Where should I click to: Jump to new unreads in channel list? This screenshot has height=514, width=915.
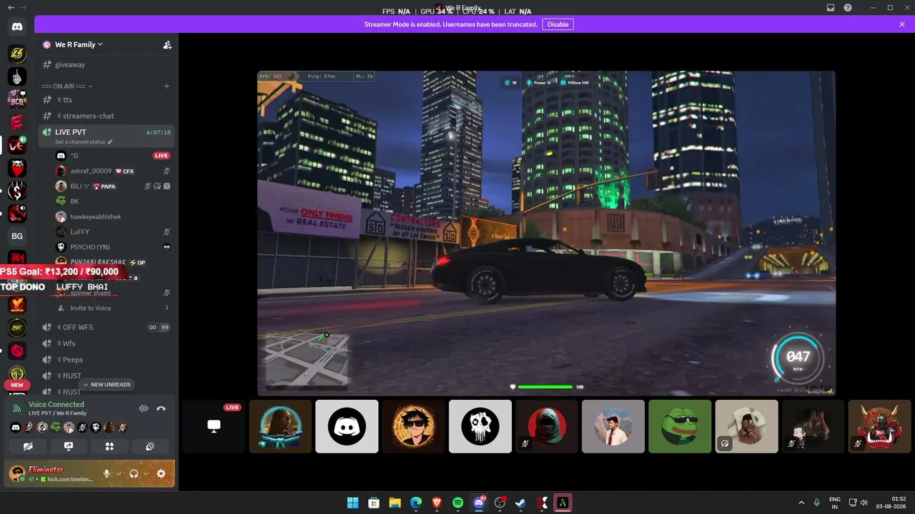click(107, 385)
